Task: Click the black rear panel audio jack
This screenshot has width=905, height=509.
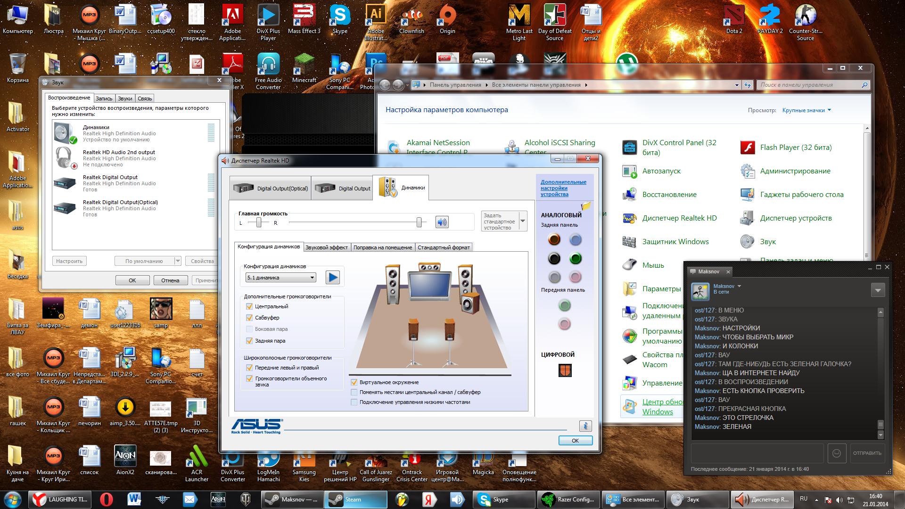Action: point(554,258)
